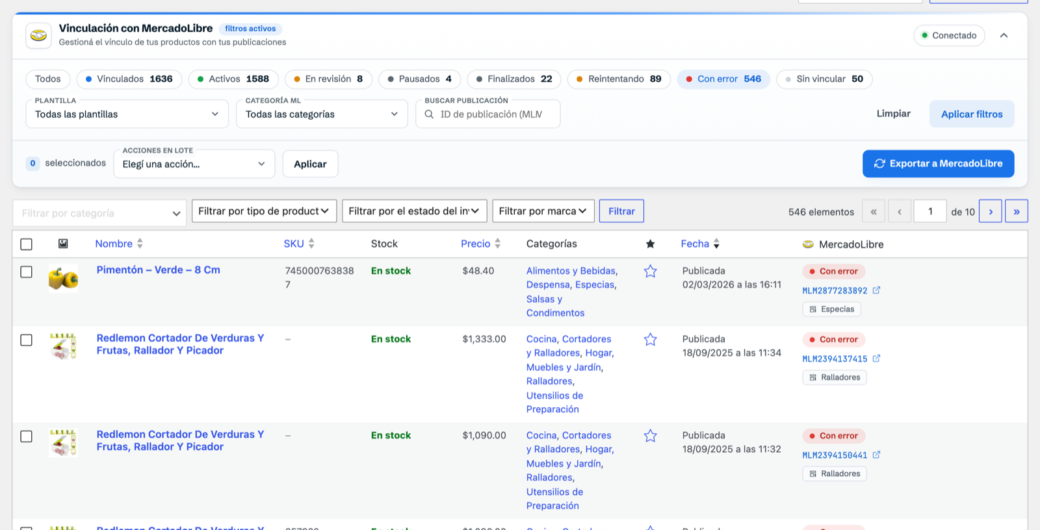This screenshot has width=1040, height=530.
Task: Open the Plantilla dropdown
Action: pyautogui.click(x=127, y=114)
